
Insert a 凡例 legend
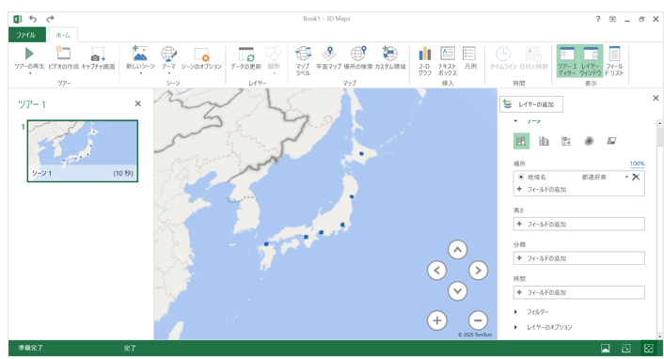coord(469,58)
